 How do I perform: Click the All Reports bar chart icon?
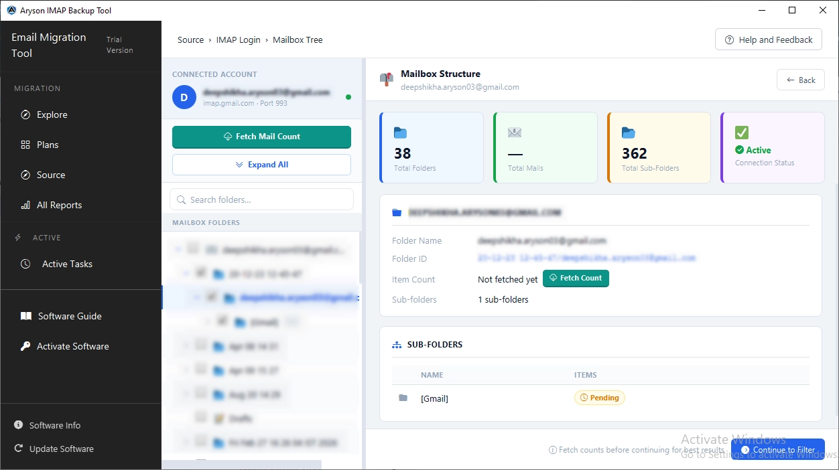[25, 205]
